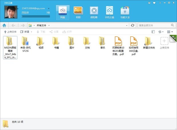
Task: Select the 书籍 folder
Action: point(57,43)
